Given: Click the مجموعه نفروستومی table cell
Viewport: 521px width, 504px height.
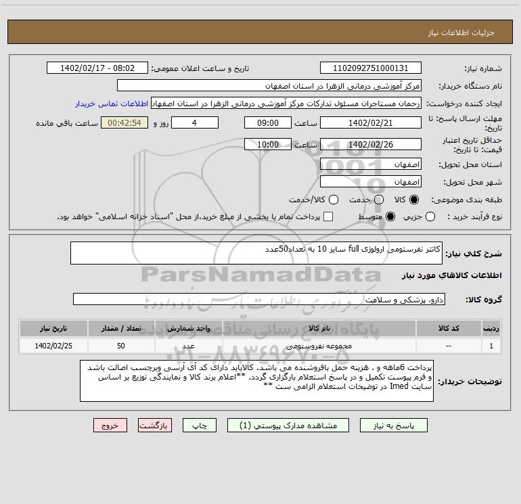Looking at the screenshot, I should click(319, 346).
